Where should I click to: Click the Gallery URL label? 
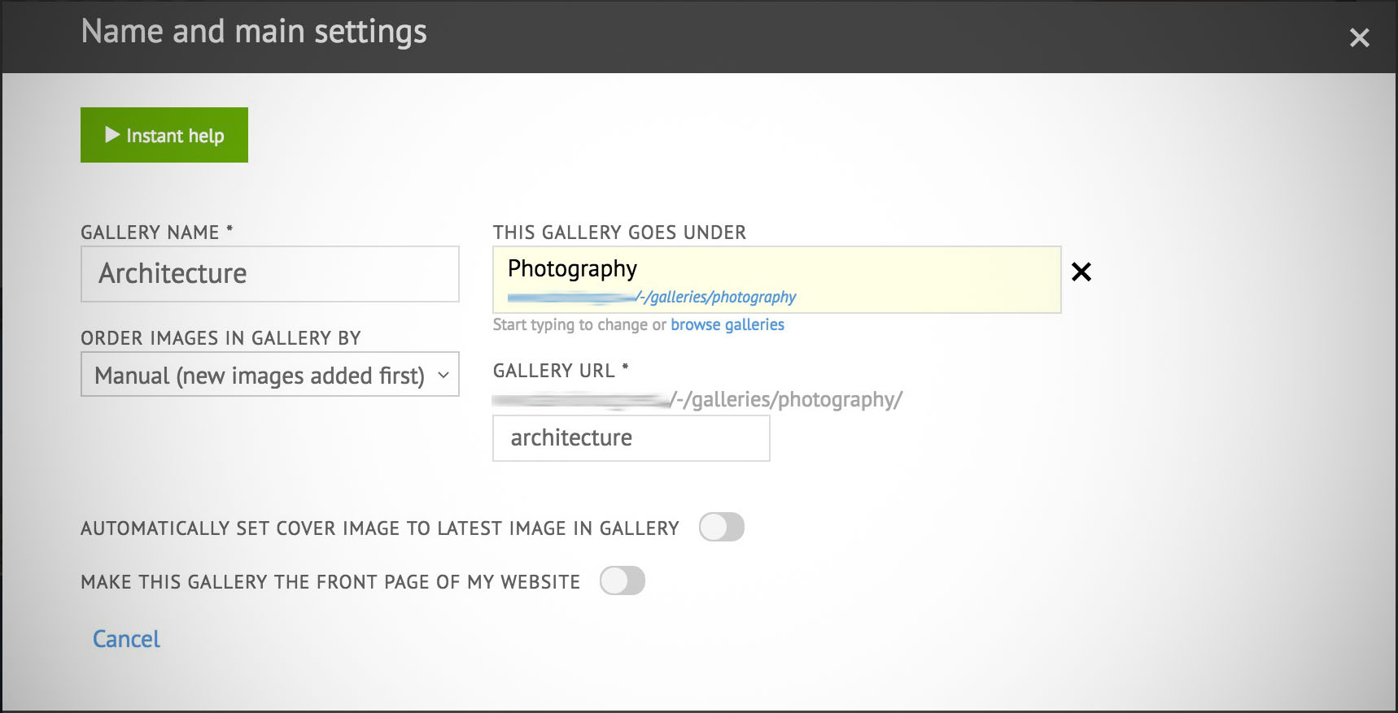(554, 371)
